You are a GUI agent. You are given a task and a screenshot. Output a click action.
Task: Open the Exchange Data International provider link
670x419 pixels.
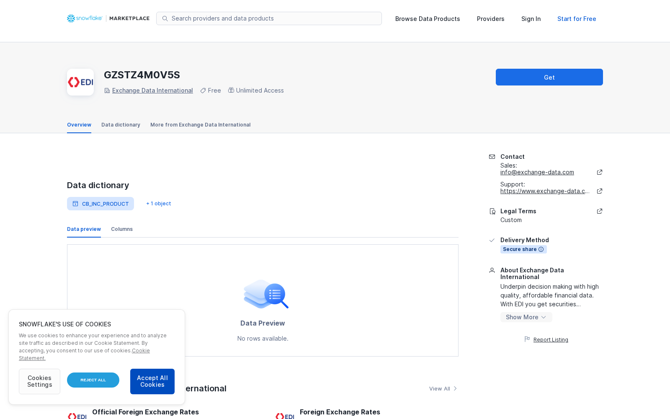pos(152,91)
